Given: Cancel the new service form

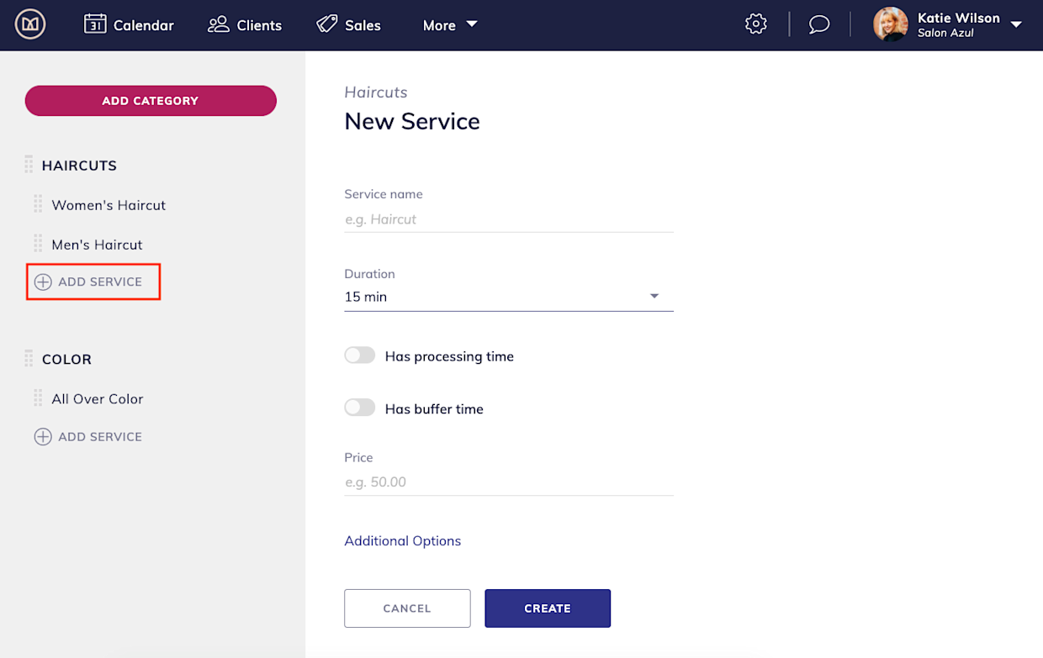Looking at the screenshot, I should coord(407,608).
